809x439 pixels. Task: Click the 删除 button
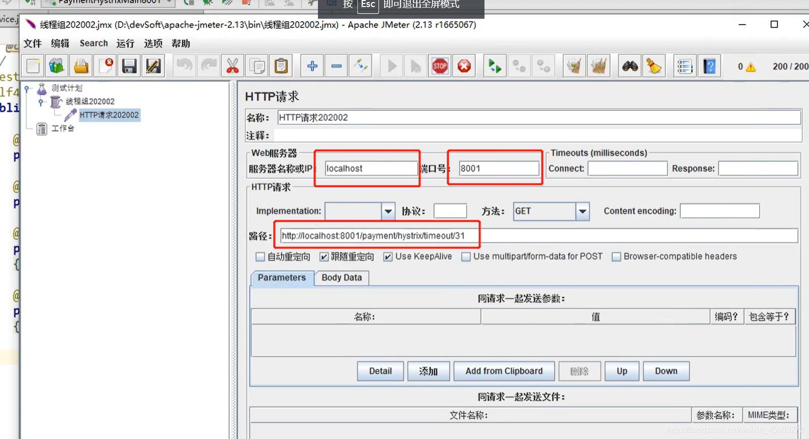coord(579,371)
